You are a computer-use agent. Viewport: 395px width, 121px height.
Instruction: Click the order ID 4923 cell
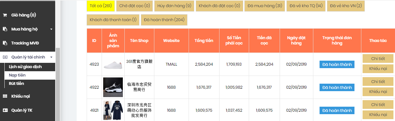(94, 64)
